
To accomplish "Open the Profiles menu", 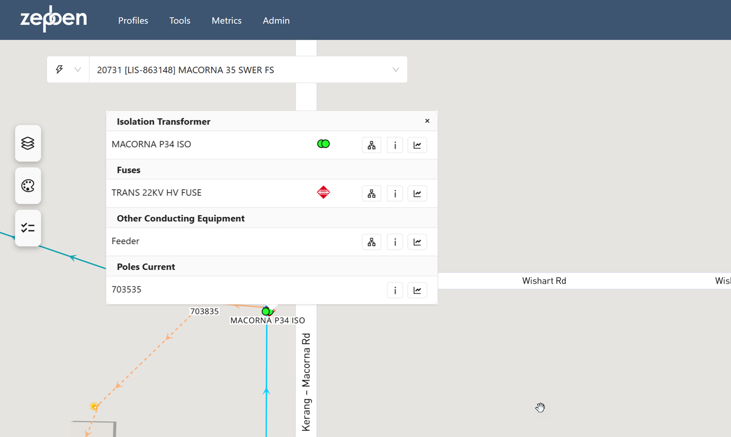I will point(133,21).
